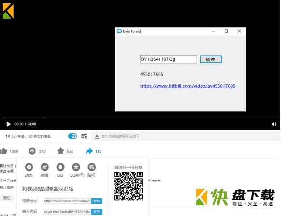290x216 pixels.
Task: Select the 455017605 result text
Action: tap(152, 74)
